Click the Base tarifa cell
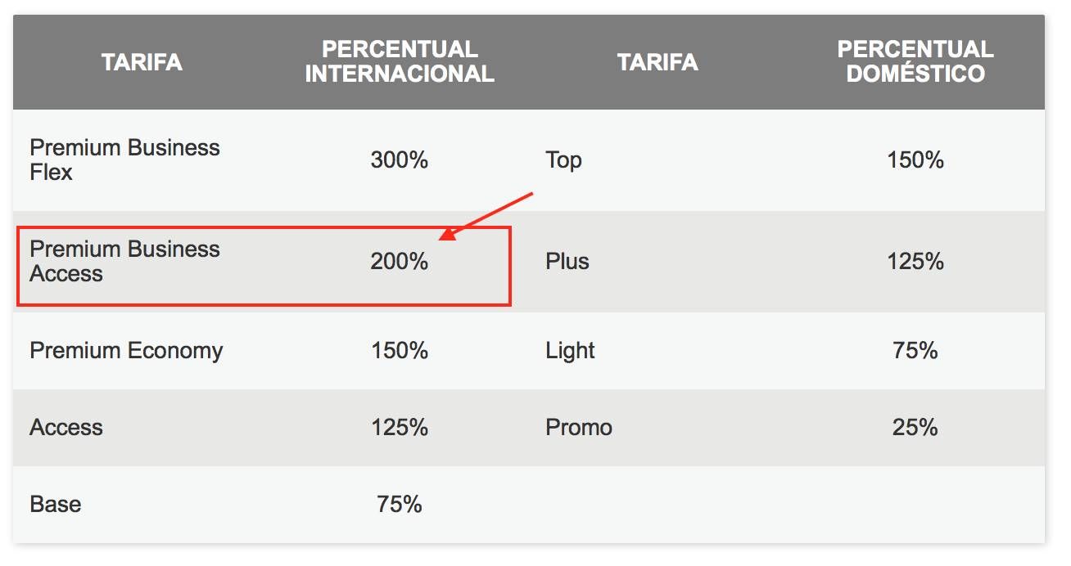1071x566 pixels. [x=56, y=505]
